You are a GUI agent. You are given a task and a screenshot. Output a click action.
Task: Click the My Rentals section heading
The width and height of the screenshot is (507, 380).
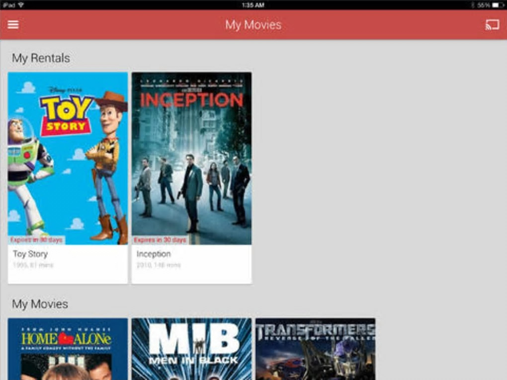(x=41, y=58)
